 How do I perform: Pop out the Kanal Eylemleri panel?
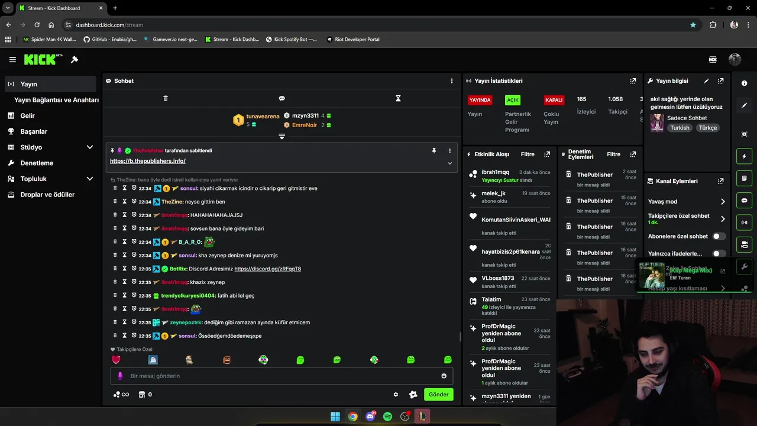(720, 181)
